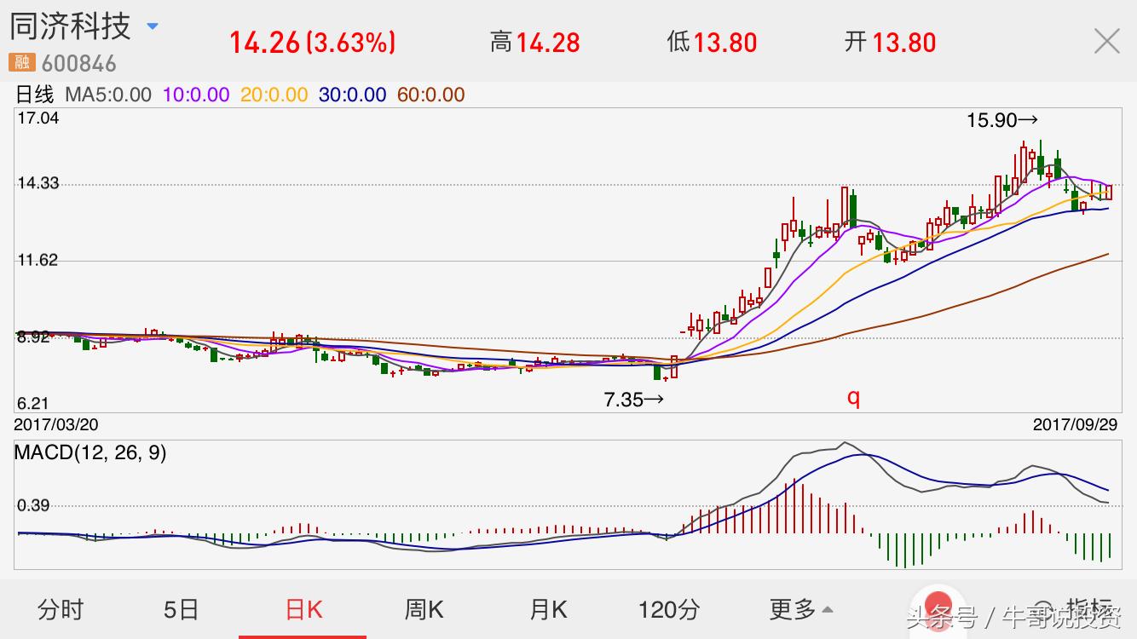Close the chart with the X icon
This screenshot has height=639, width=1137.
click(1106, 41)
